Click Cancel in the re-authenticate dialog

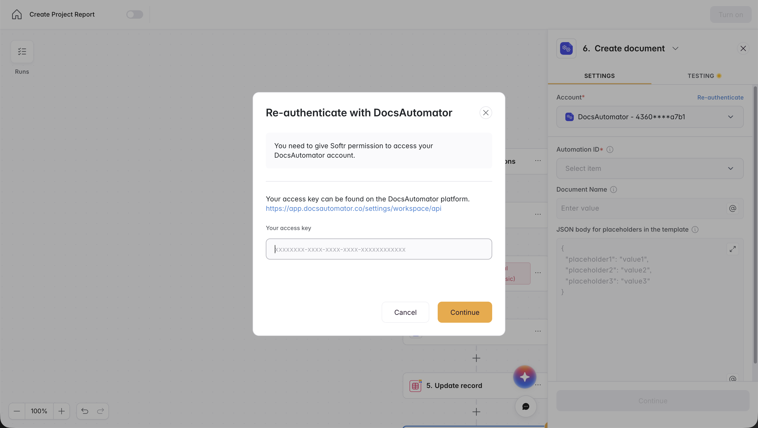(x=405, y=312)
